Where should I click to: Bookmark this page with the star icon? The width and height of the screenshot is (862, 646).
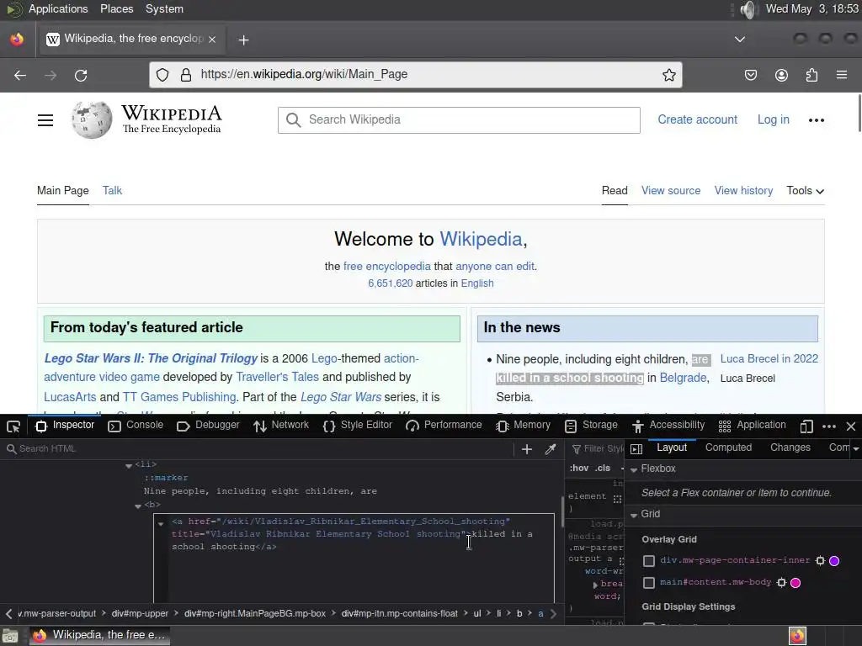(x=668, y=75)
